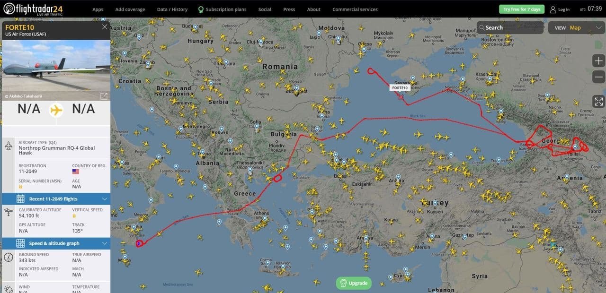
Task: Click the user account icon next to Log in
Action: pos(553,9)
